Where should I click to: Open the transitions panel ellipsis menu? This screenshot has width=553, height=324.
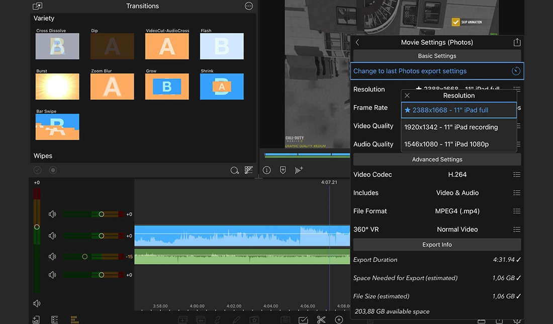249,6
